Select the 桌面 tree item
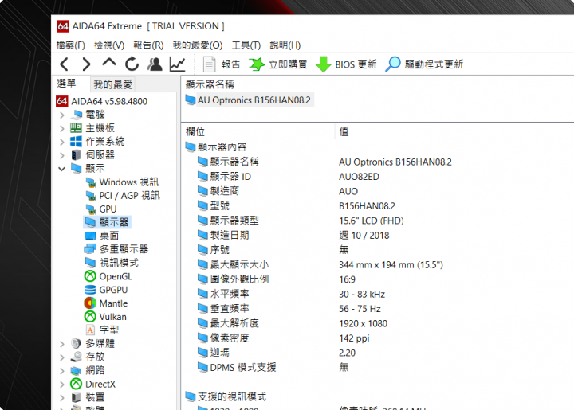 (x=109, y=236)
